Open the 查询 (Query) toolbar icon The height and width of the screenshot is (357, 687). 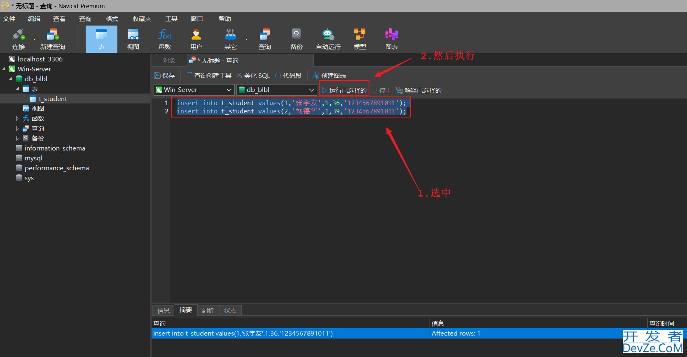[265, 39]
